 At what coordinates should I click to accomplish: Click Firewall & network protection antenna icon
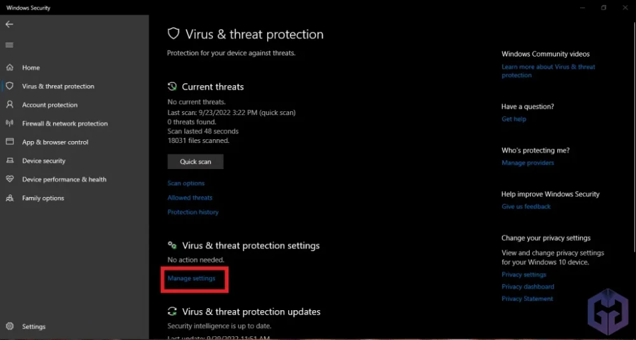point(10,123)
